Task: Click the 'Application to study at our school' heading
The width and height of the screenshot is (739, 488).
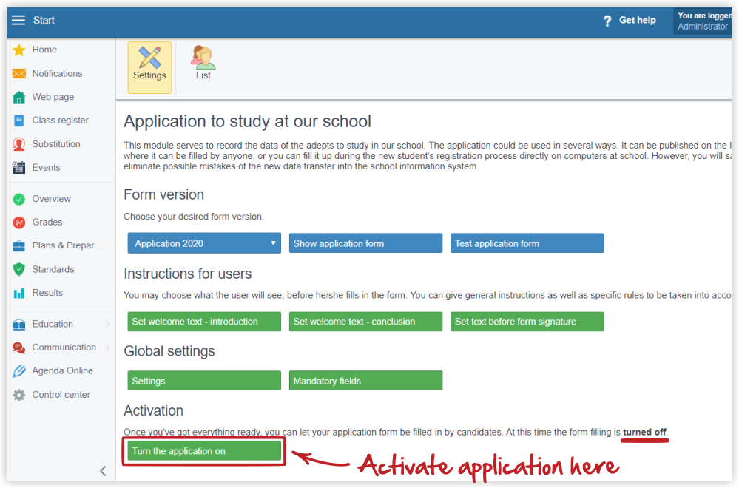Action: click(247, 121)
